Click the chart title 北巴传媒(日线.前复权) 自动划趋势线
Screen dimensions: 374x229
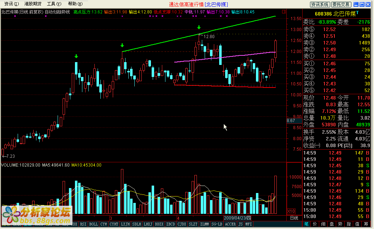36,12
